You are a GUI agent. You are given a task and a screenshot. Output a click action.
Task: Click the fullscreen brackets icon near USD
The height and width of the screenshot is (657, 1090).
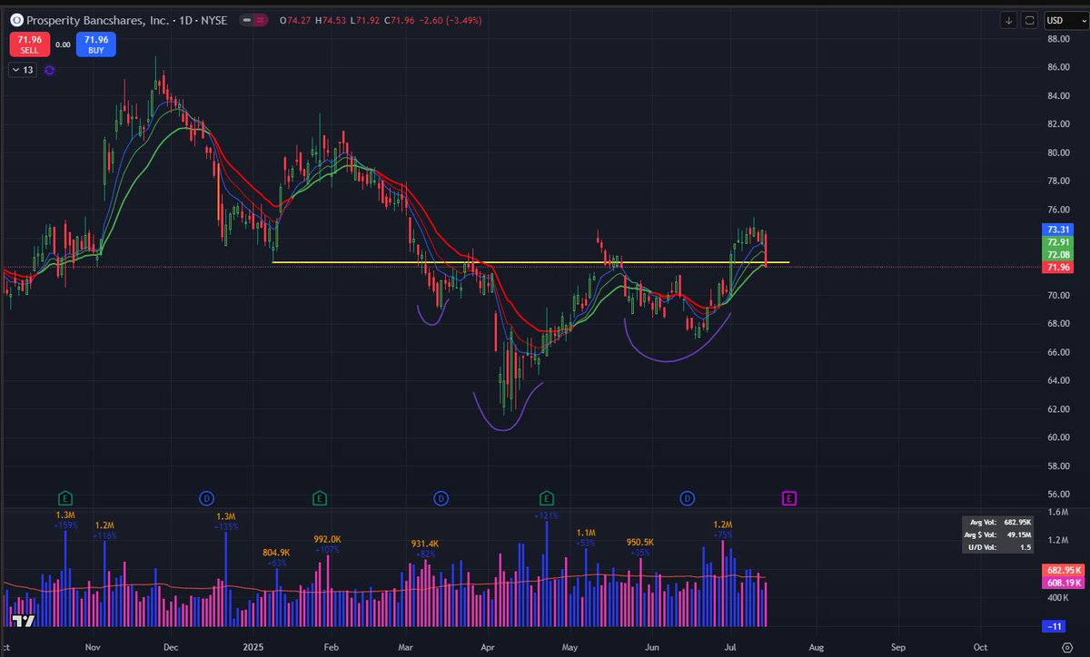point(1030,20)
